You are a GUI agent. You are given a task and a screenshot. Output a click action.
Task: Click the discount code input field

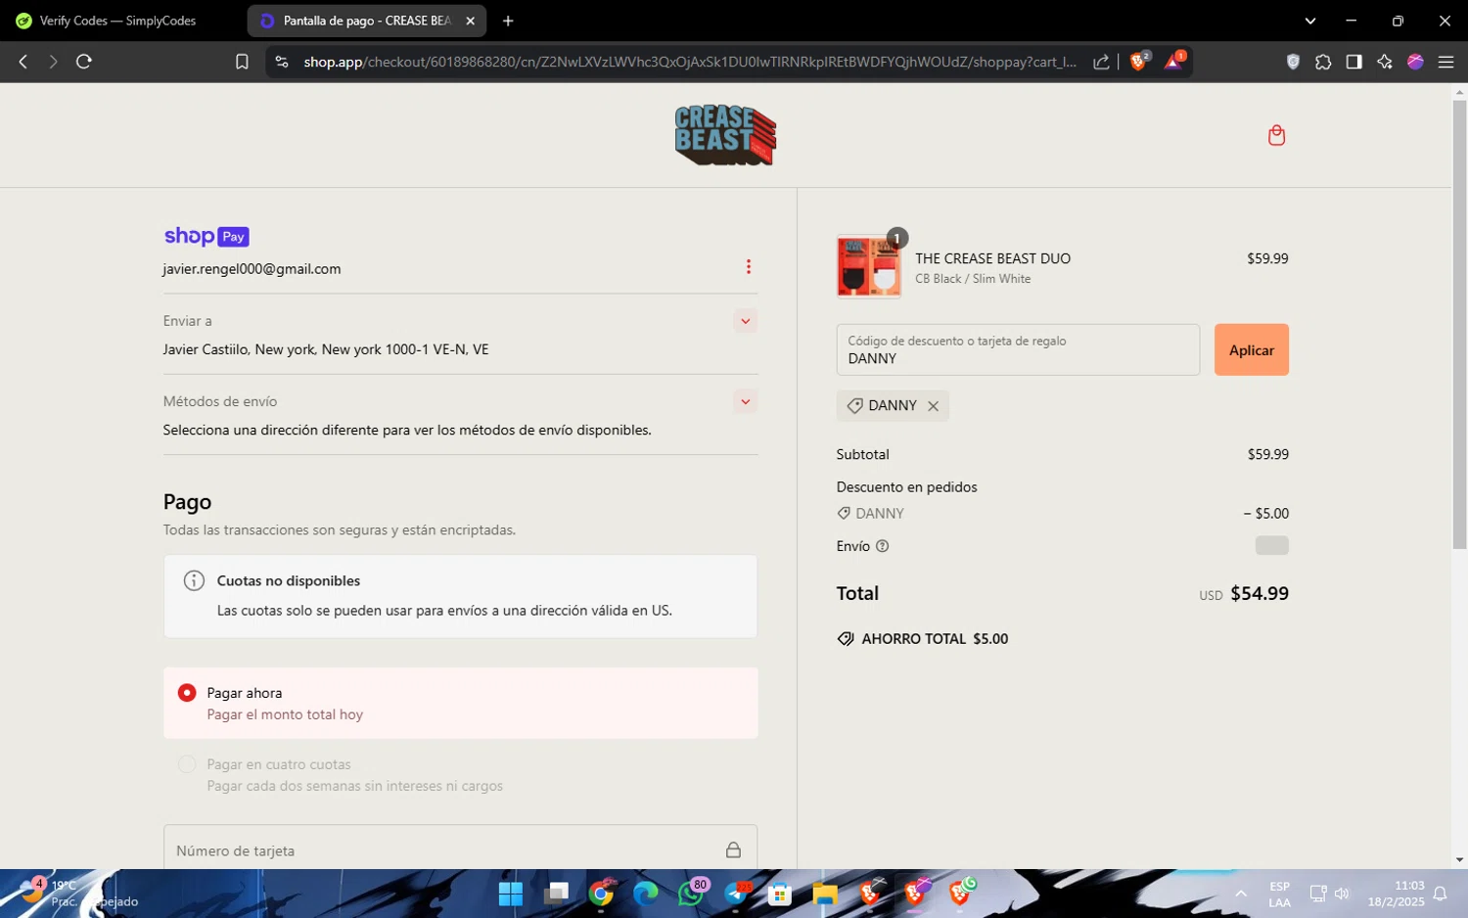[x=1018, y=349]
